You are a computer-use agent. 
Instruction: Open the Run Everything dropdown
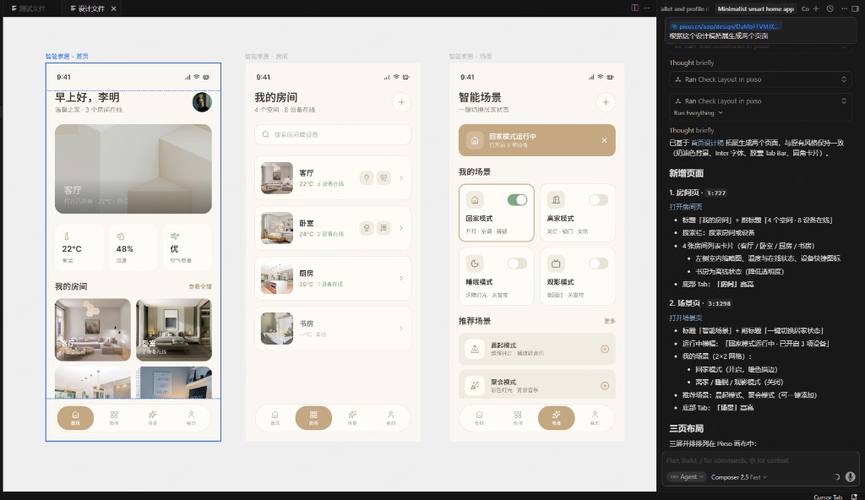tap(698, 112)
